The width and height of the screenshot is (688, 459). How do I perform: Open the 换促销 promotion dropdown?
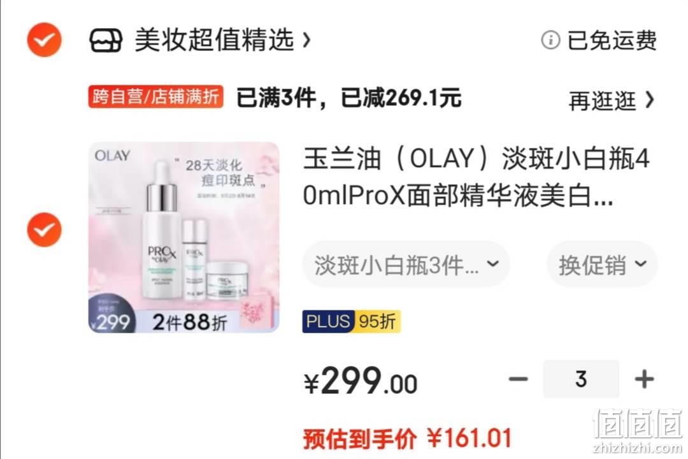point(602,265)
